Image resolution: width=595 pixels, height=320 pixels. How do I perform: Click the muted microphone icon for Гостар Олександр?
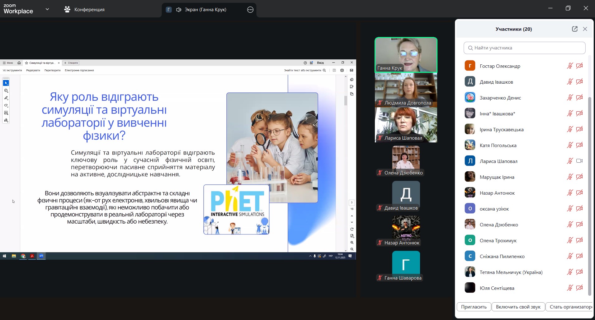tap(569, 66)
